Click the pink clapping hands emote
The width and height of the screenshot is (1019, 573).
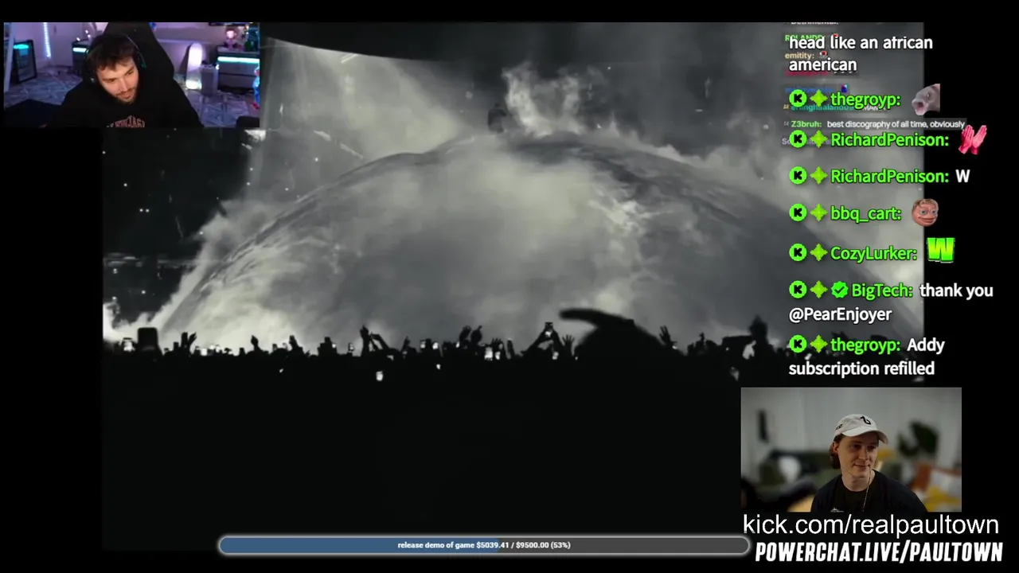(972, 138)
